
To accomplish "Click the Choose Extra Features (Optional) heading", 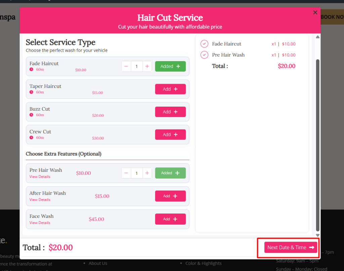I will [x=63, y=154].
